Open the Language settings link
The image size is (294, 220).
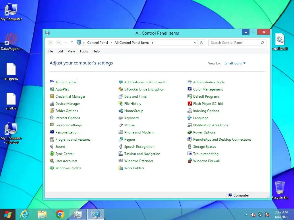click(x=201, y=118)
